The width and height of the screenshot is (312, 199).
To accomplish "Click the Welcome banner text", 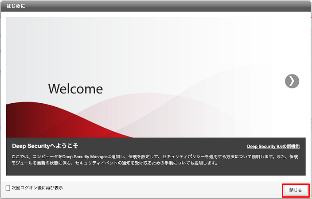I will (x=75, y=89).
